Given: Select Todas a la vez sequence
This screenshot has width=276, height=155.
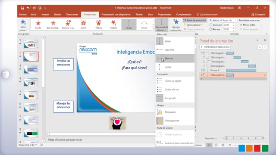Looking at the screenshot, I should pos(175,90).
